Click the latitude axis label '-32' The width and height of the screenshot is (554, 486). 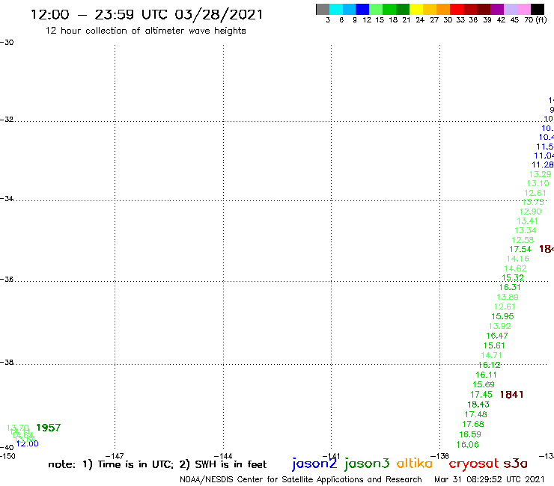coord(7,120)
